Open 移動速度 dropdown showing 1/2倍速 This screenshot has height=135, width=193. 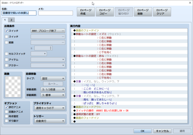(x=53, y=89)
